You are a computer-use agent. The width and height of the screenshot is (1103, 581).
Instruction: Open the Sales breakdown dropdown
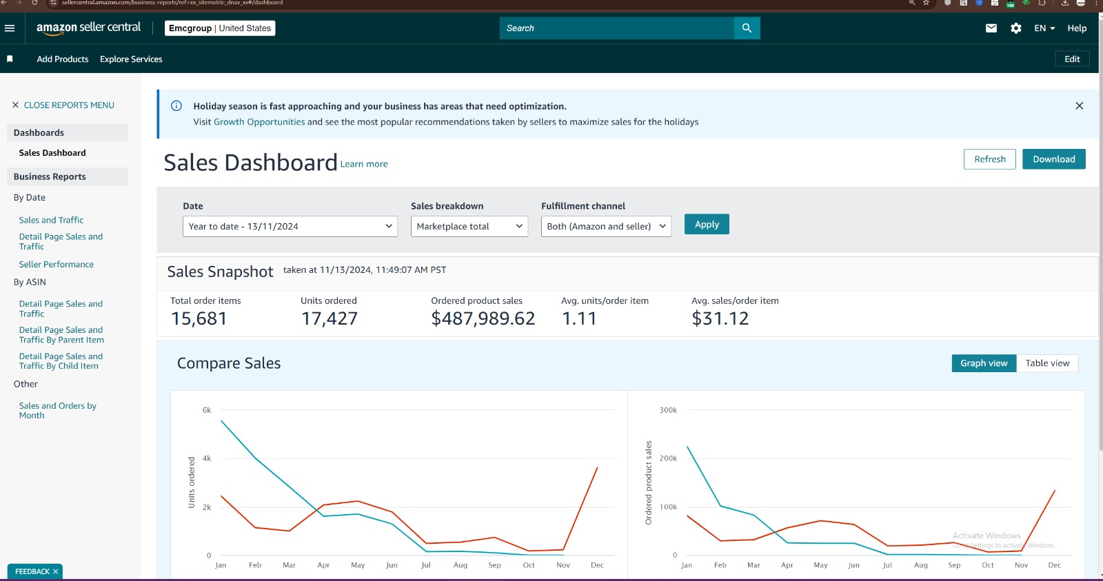point(469,226)
